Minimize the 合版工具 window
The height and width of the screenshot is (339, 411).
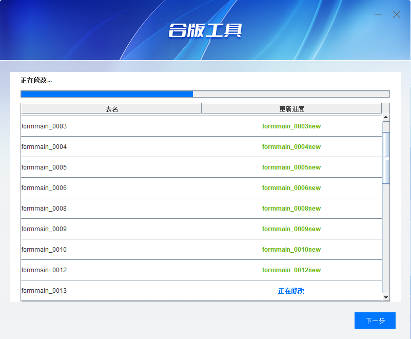click(378, 14)
